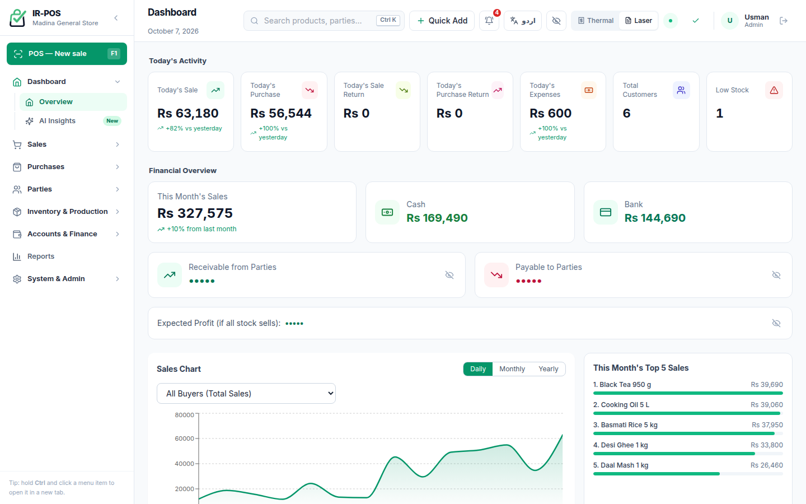Select Daily chart view
Image resolution: width=806 pixels, height=504 pixels.
click(478, 369)
